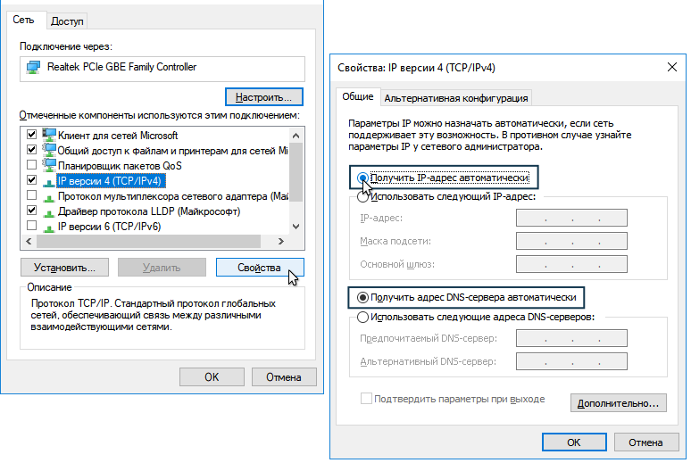Open Дополнительно... advanced settings
This screenshot has height=463, width=691.
point(618,403)
